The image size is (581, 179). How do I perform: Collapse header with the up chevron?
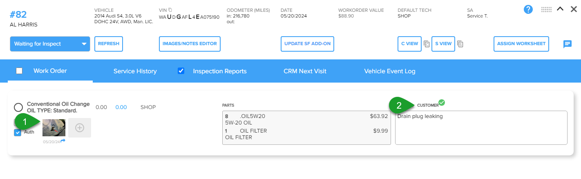(560, 9)
